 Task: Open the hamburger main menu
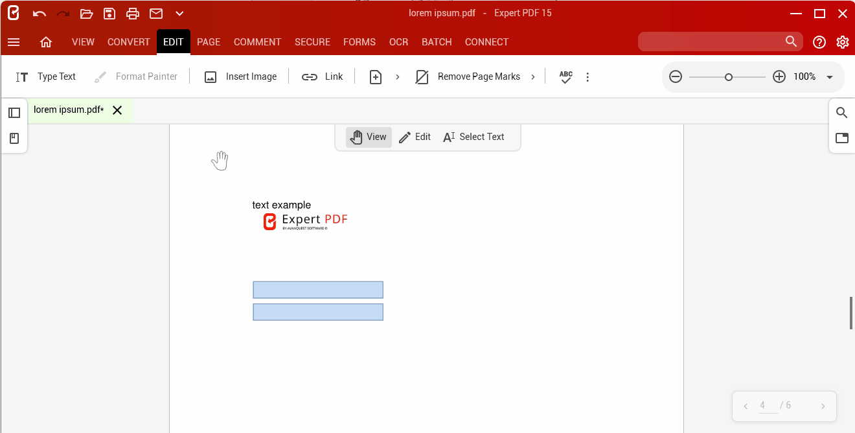point(14,42)
